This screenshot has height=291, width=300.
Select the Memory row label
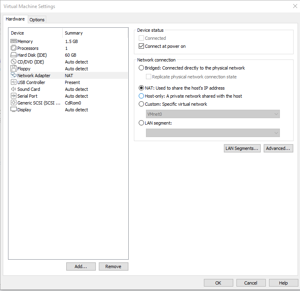[25, 41]
